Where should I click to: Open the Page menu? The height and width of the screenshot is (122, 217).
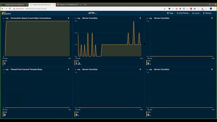coord(171,13)
